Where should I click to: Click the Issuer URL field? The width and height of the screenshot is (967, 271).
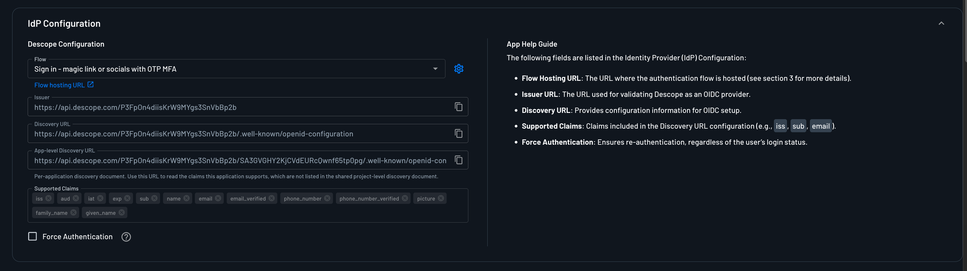coord(248,107)
